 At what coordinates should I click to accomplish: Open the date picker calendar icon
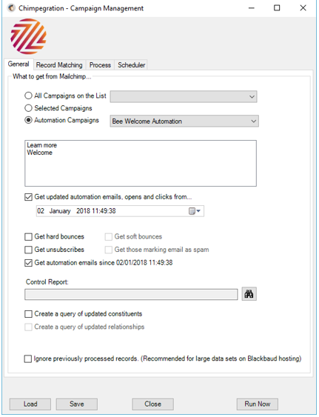click(195, 211)
